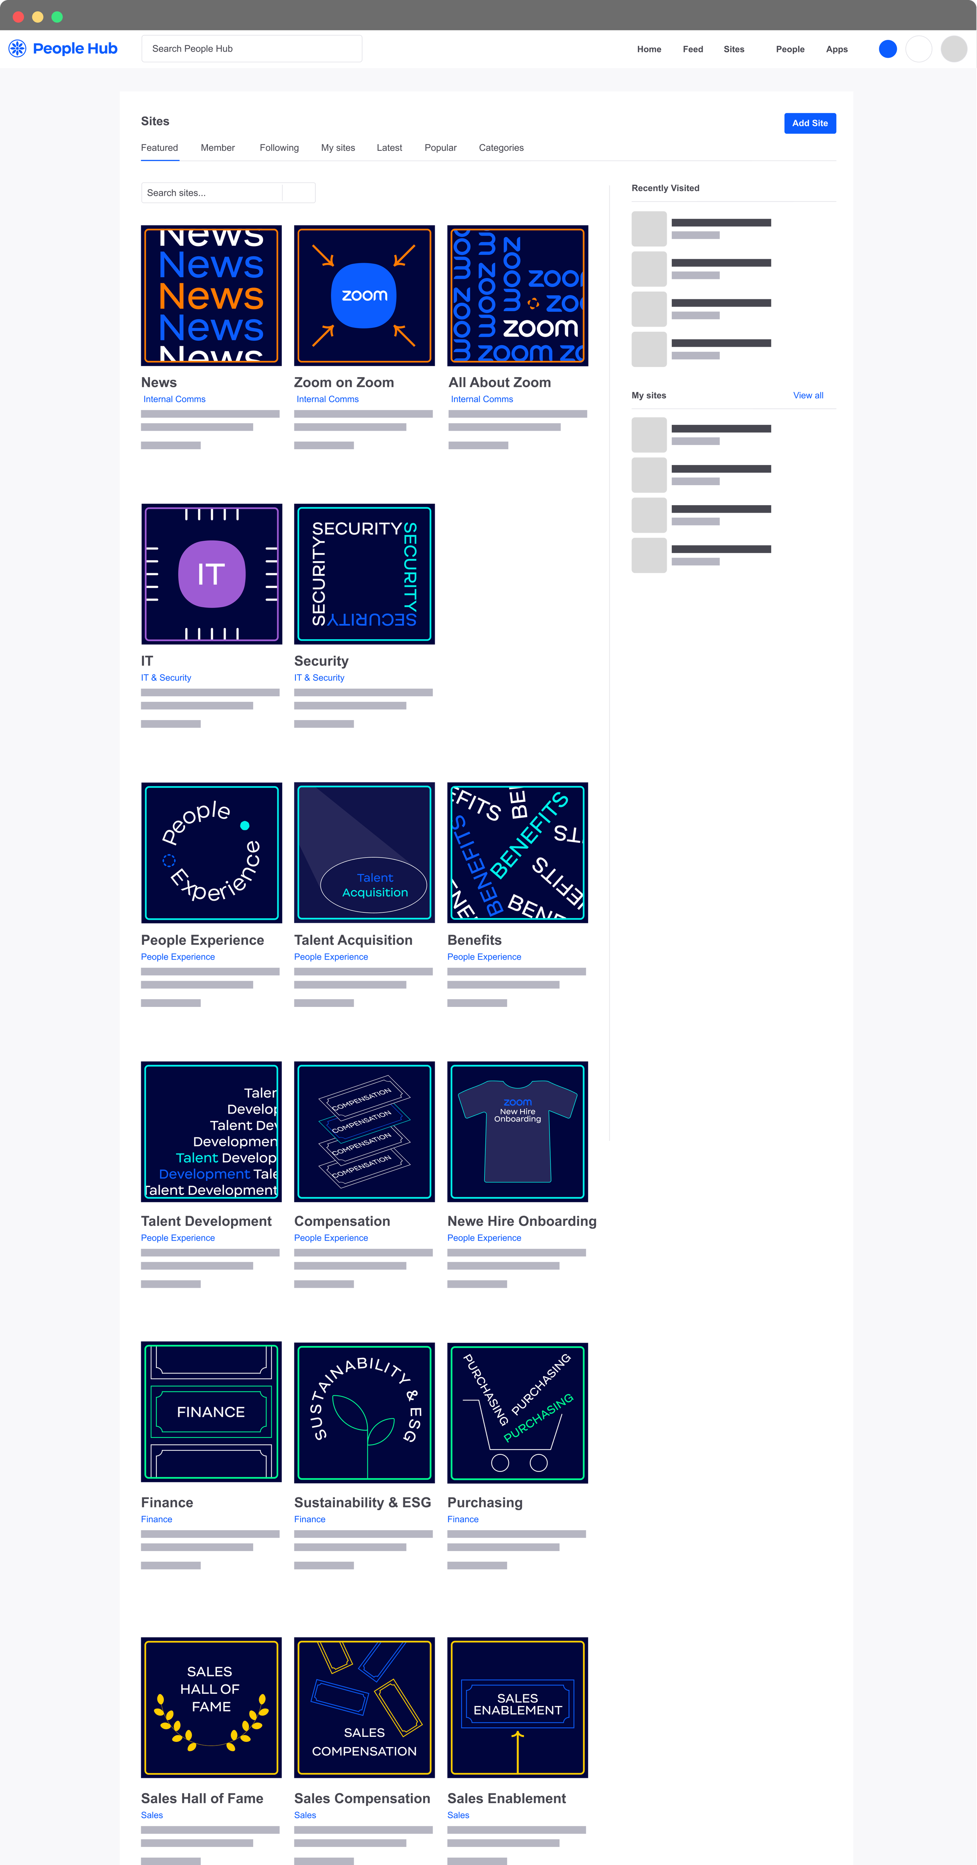Open Apps in the top navigation

coord(836,49)
